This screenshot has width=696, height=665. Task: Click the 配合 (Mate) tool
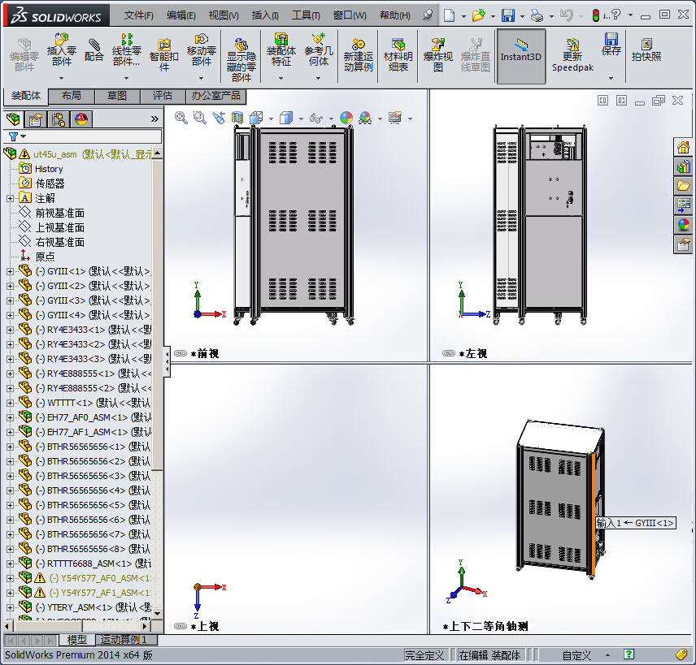(x=94, y=50)
